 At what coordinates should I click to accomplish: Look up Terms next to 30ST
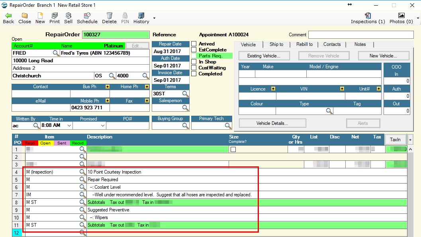185,94
